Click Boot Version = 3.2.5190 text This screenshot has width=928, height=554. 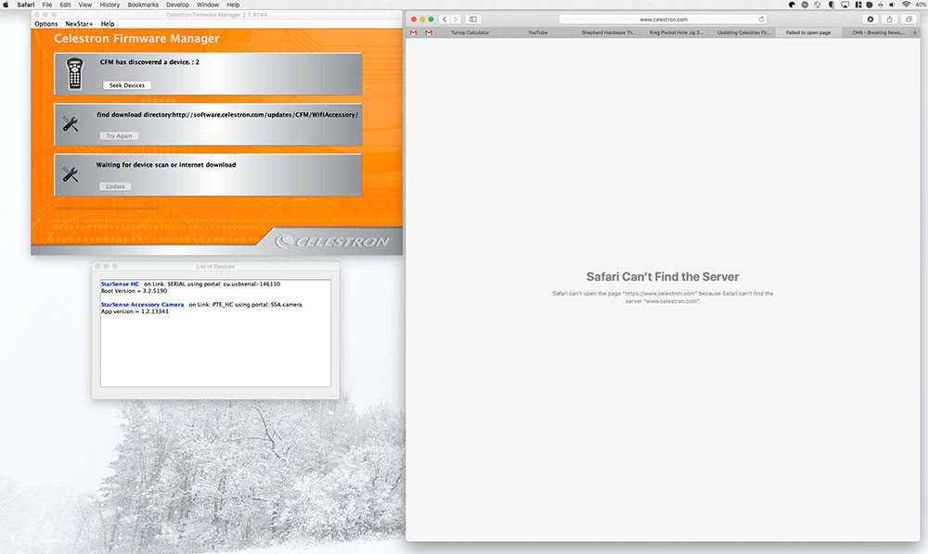click(135, 291)
